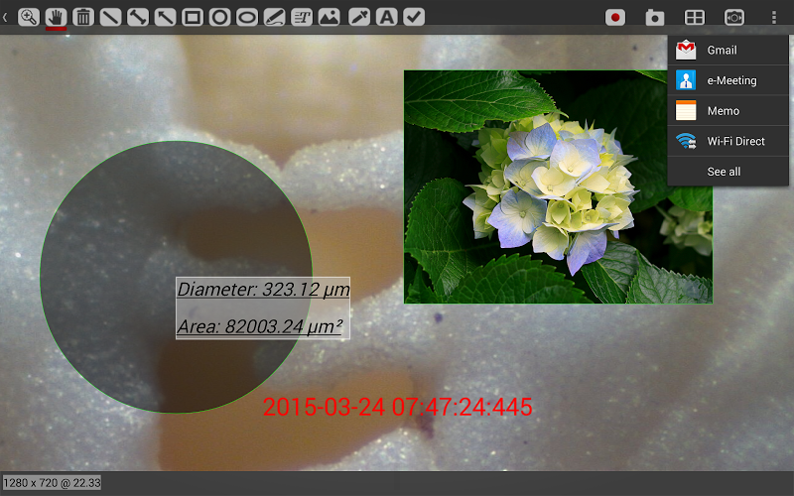Share via Gmail
Image resolution: width=794 pixels, height=496 pixels.
click(728, 50)
